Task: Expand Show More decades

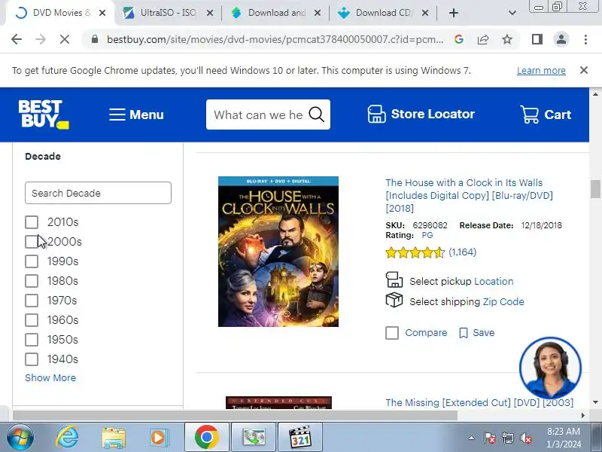Action: coord(50,378)
